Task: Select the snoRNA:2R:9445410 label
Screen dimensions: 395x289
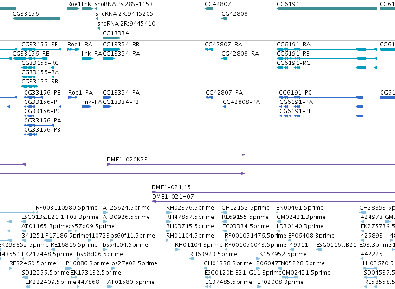Action: 126,23
